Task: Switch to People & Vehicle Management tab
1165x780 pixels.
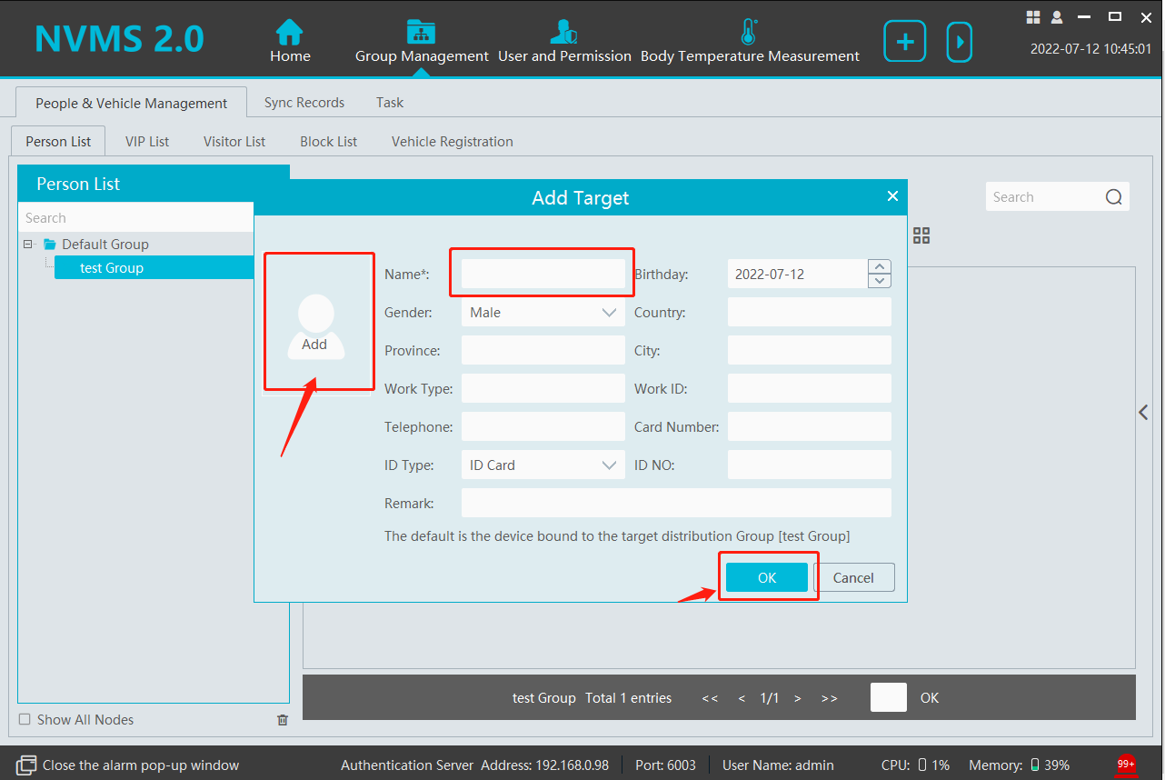Action: [132, 103]
